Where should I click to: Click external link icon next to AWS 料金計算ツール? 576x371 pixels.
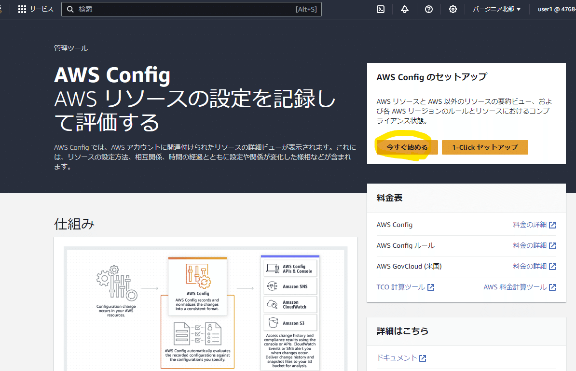(x=552, y=287)
